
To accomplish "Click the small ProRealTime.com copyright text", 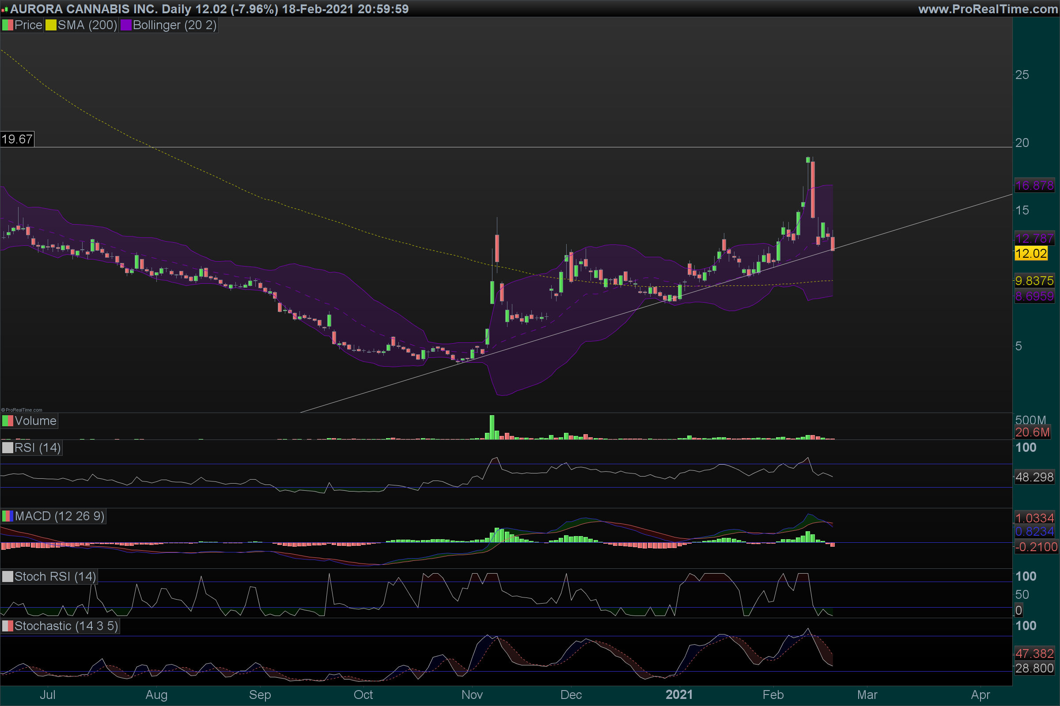I will tap(22, 410).
